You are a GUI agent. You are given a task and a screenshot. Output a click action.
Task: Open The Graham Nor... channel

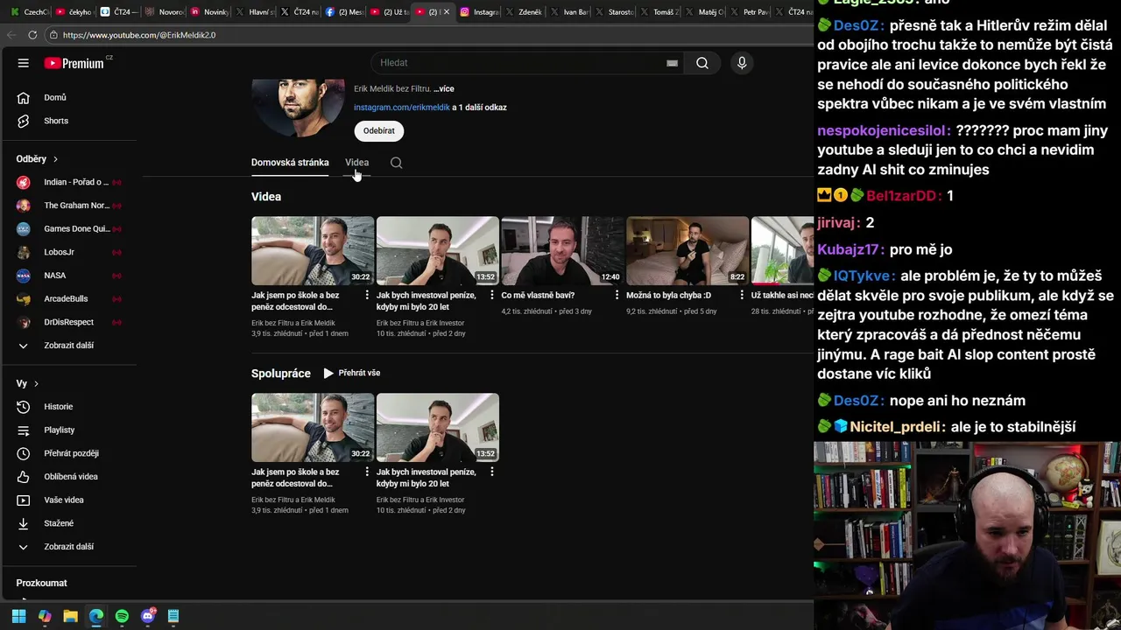[x=71, y=206]
